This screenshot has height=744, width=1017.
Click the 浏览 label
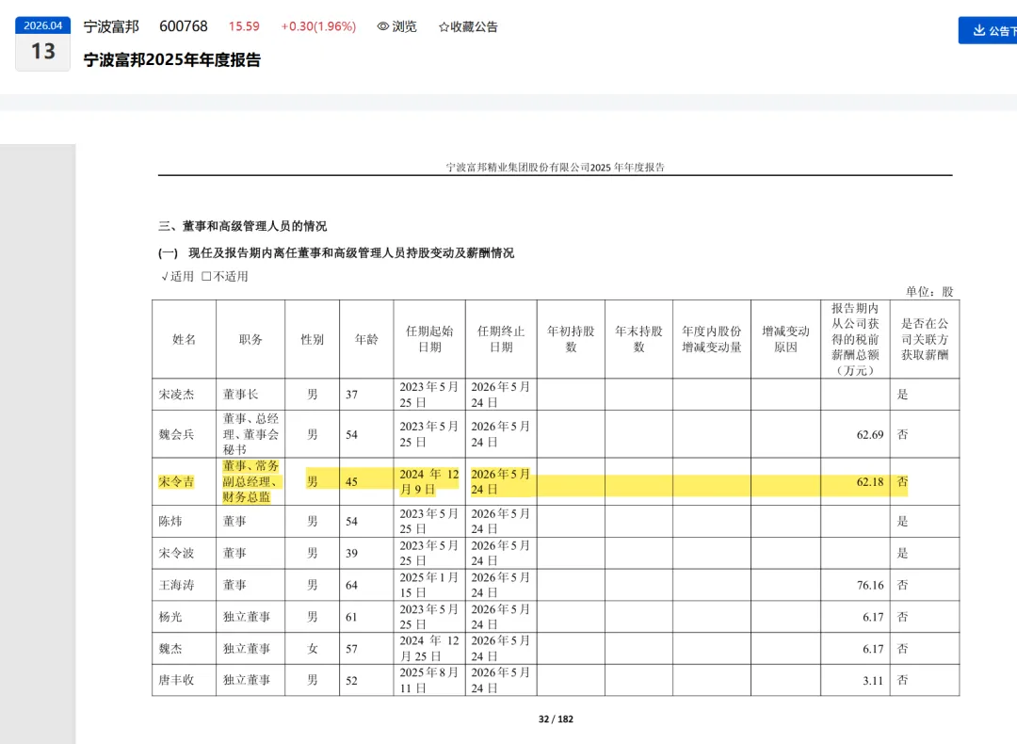coord(404,26)
